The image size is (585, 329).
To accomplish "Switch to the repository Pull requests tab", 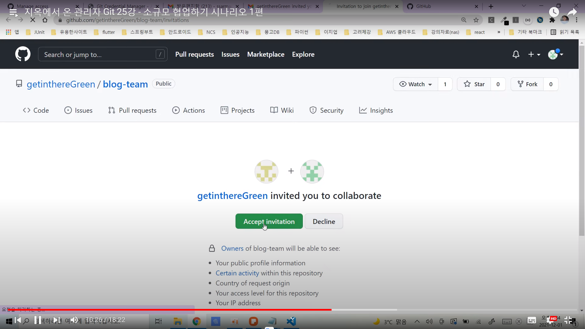I will point(132,110).
